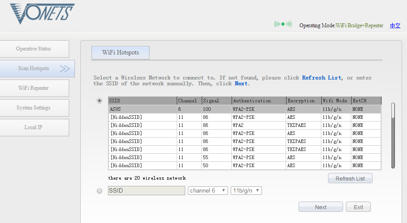The image size is (407, 223).
Task: Click the Encryption column header
Action: [x=304, y=101]
